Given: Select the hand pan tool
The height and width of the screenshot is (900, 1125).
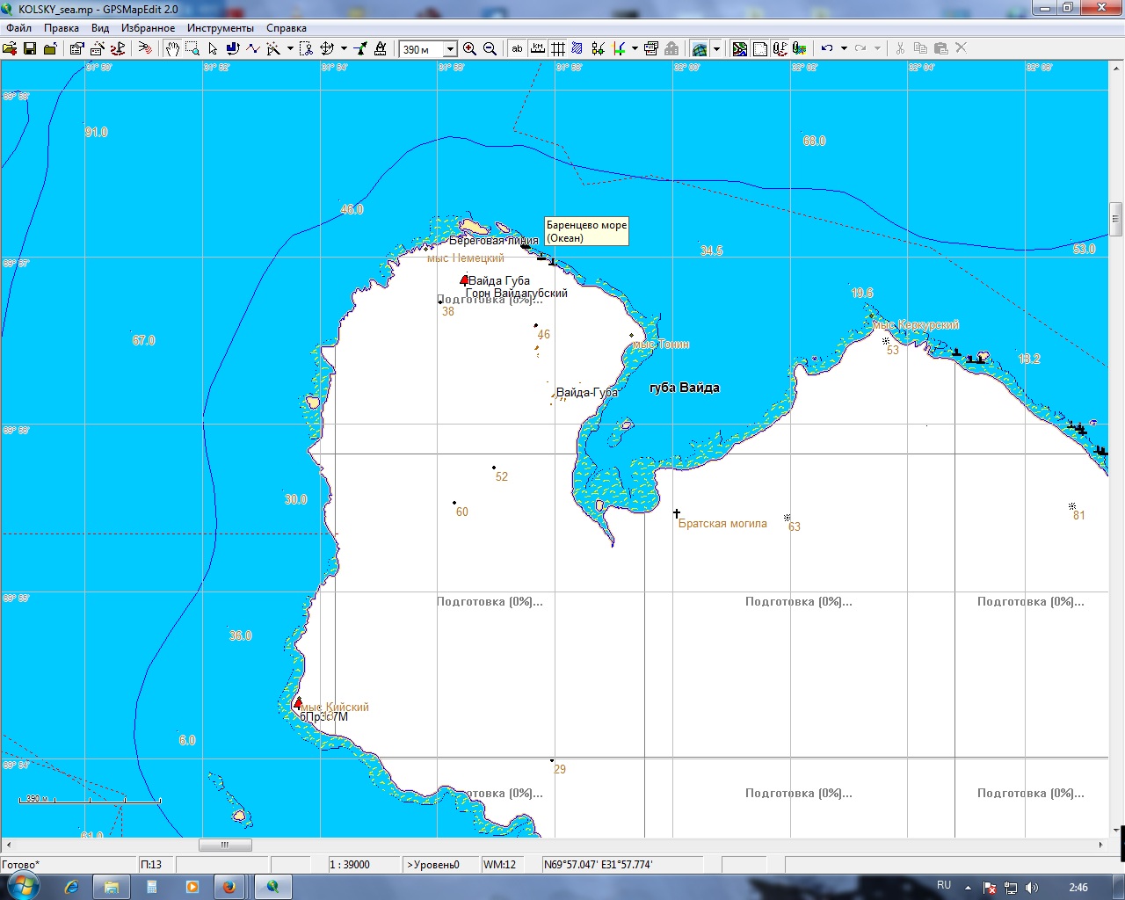Looking at the screenshot, I should (x=172, y=49).
